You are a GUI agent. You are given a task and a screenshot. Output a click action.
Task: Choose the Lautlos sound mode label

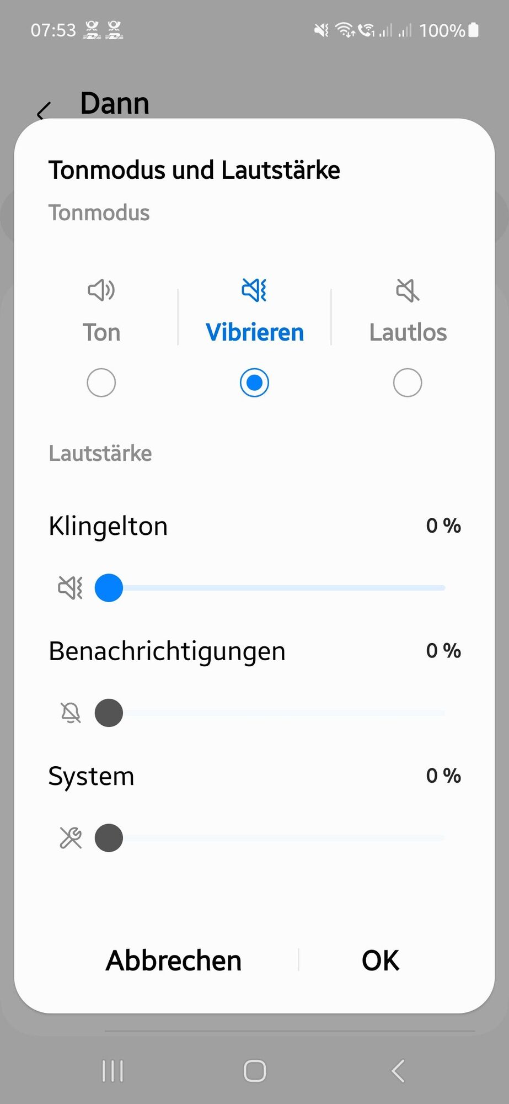pos(408,332)
